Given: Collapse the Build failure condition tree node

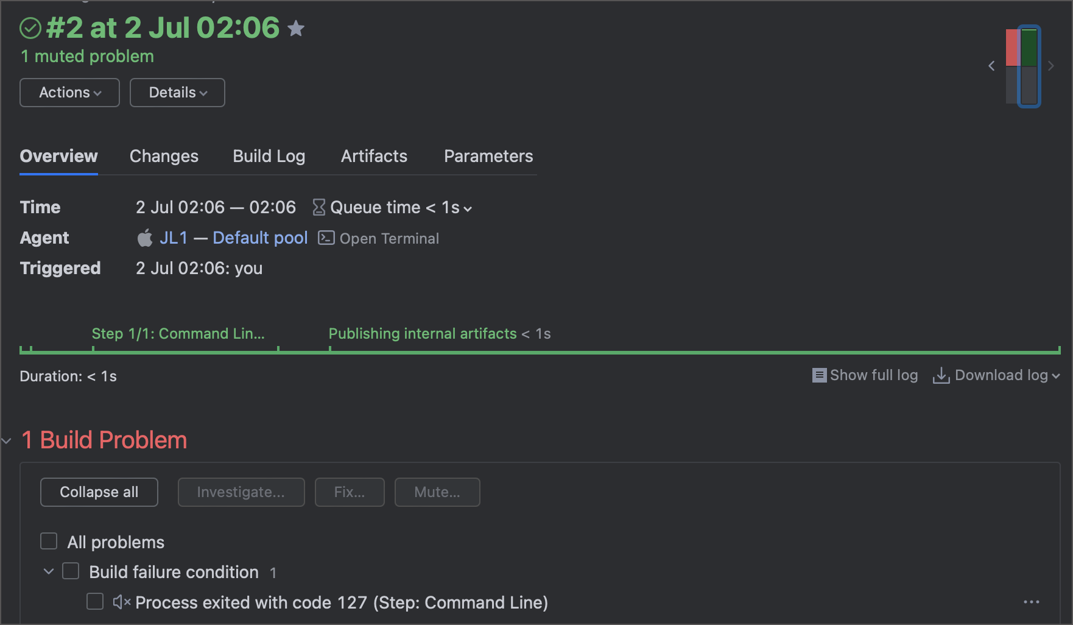Looking at the screenshot, I should coord(49,571).
